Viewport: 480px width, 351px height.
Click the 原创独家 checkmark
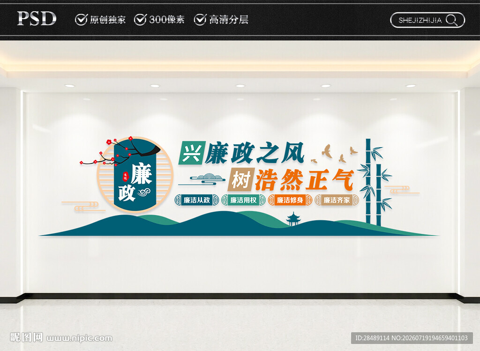[82, 20]
